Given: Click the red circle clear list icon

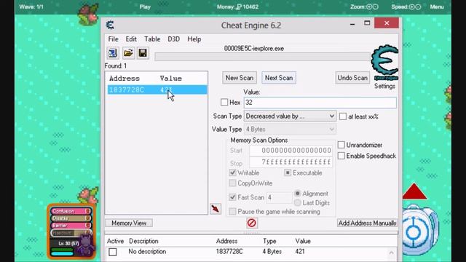Looking at the screenshot, I should 251,223.
